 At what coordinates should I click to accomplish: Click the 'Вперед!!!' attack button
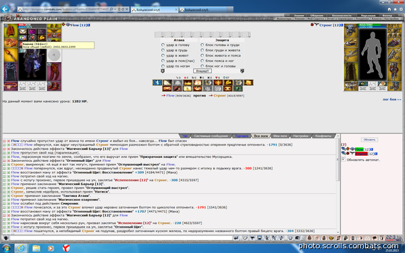202,71
